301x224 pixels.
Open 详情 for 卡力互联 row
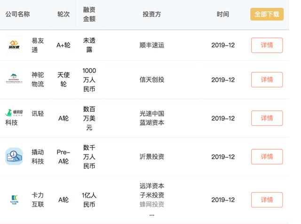(267, 200)
